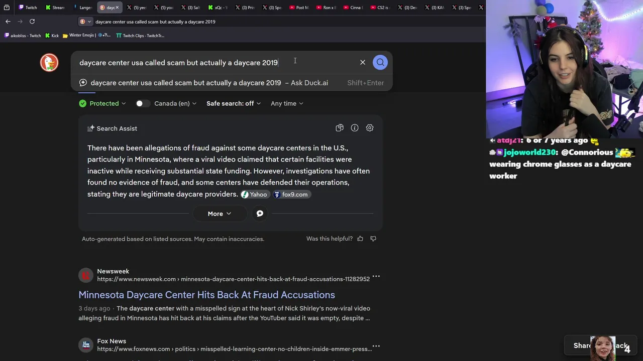Switch to the Langen tab
The height and width of the screenshot is (361, 643).
pyautogui.click(x=82, y=8)
